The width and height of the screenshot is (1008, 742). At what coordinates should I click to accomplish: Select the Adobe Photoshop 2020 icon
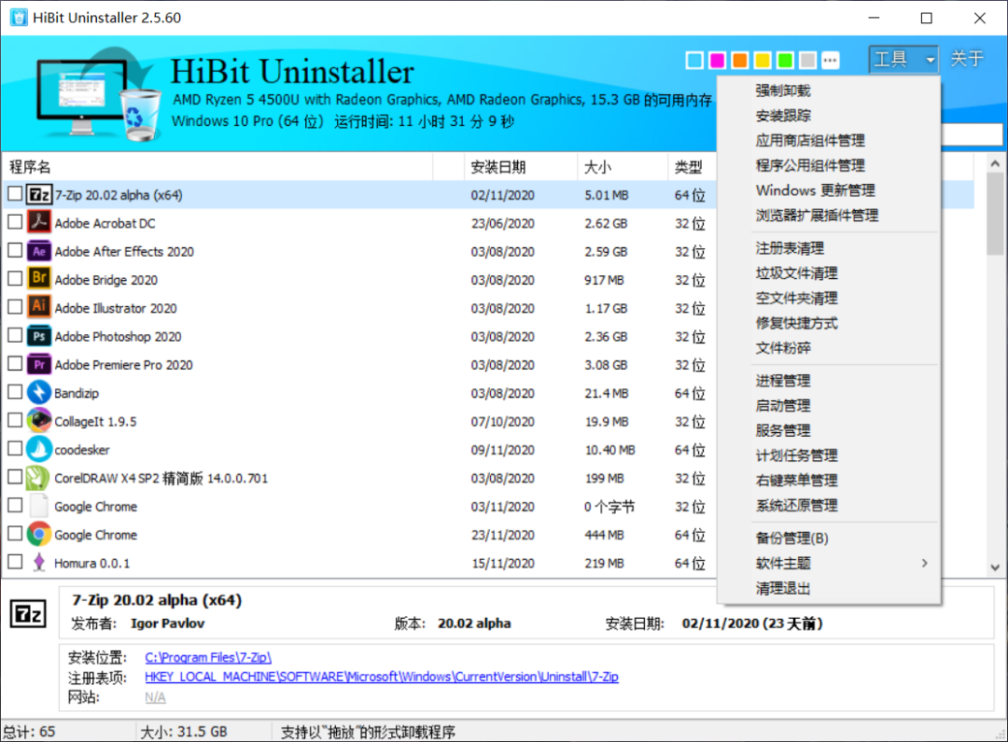[x=39, y=336]
